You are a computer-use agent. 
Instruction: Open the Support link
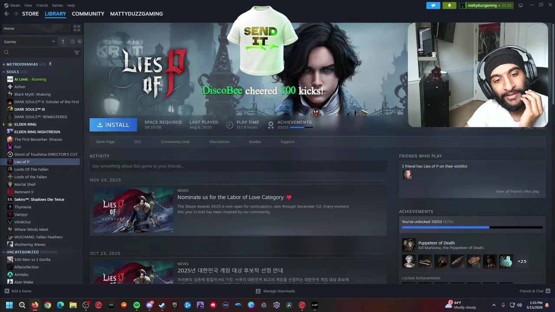[287, 142]
